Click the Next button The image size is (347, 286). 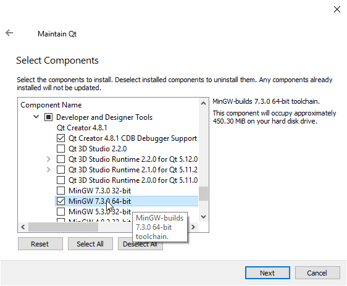(267, 272)
